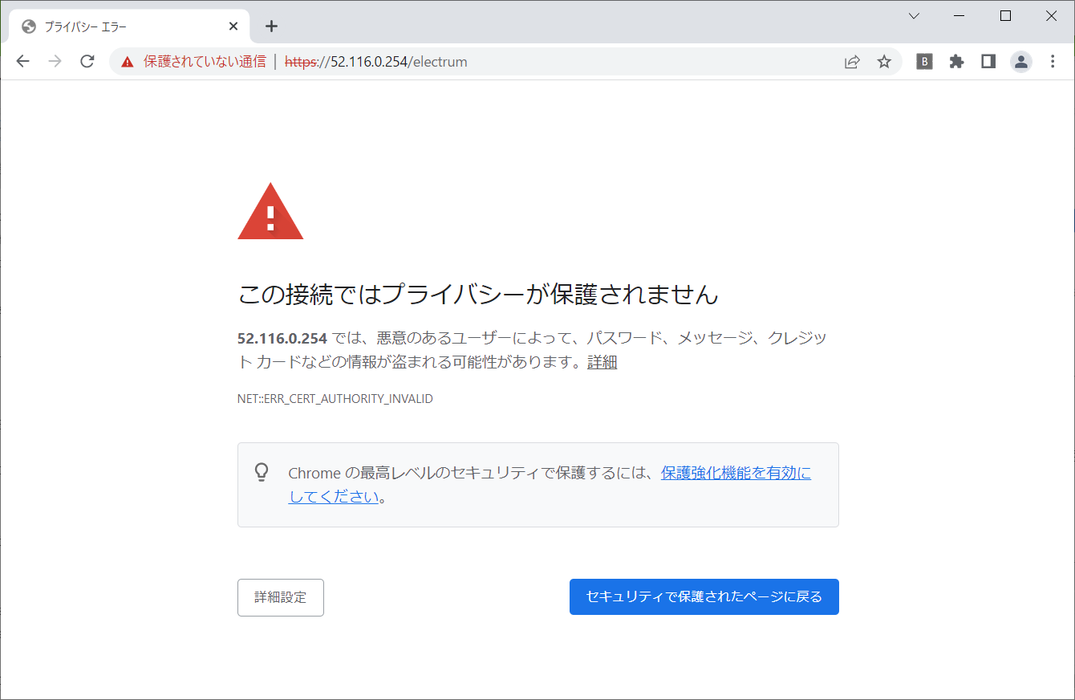Click the 保護強化機能を有効にしてください link
The image size is (1075, 700).
550,485
